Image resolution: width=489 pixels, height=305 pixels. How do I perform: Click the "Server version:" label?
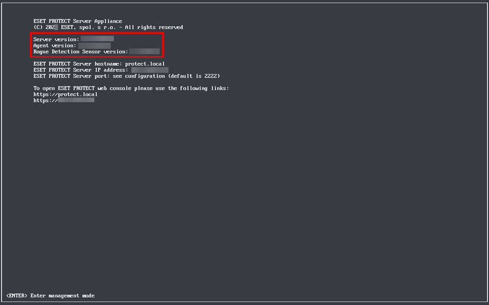(x=56, y=39)
